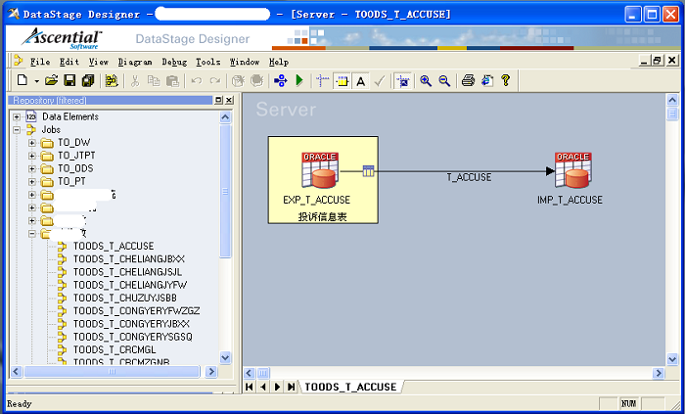Image resolution: width=685 pixels, height=414 pixels.
Task: Click the report icon beside the printer
Action: 487,81
